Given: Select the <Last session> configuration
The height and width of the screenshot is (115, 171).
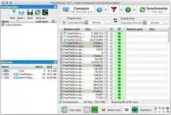Looking at the screenshot, I should click(14, 25).
